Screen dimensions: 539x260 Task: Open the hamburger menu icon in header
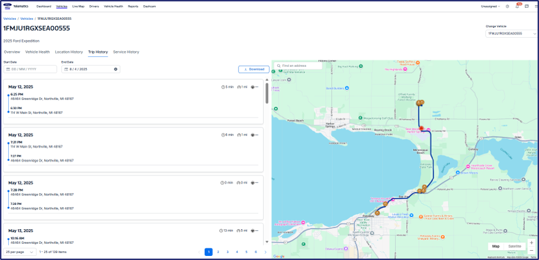(x=536, y=6)
